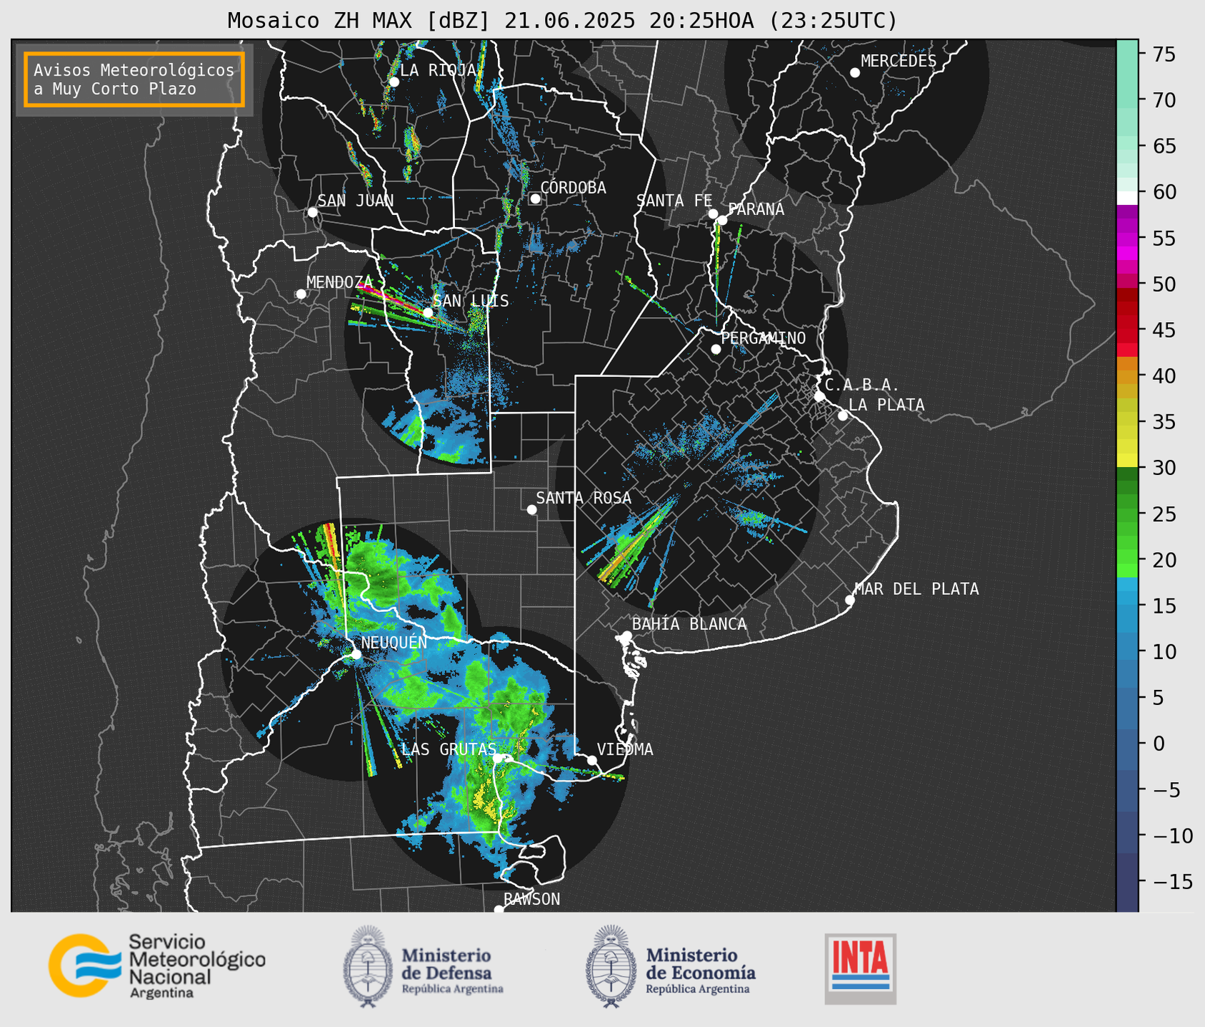This screenshot has height=1027, width=1205.
Task: Click the mint 70 dBZ color band
Action: tap(1127, 100)
